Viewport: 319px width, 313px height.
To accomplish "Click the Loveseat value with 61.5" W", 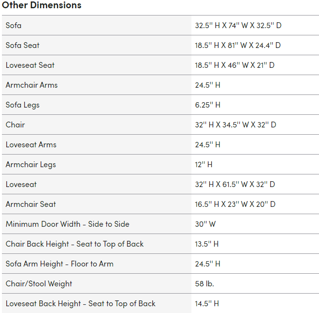I will (x=235, y=185).
